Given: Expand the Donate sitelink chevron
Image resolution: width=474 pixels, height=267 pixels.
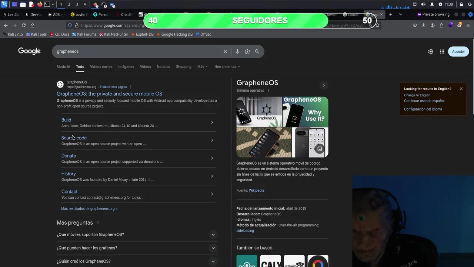Looking at the screenshot, I should coord(212,158).
